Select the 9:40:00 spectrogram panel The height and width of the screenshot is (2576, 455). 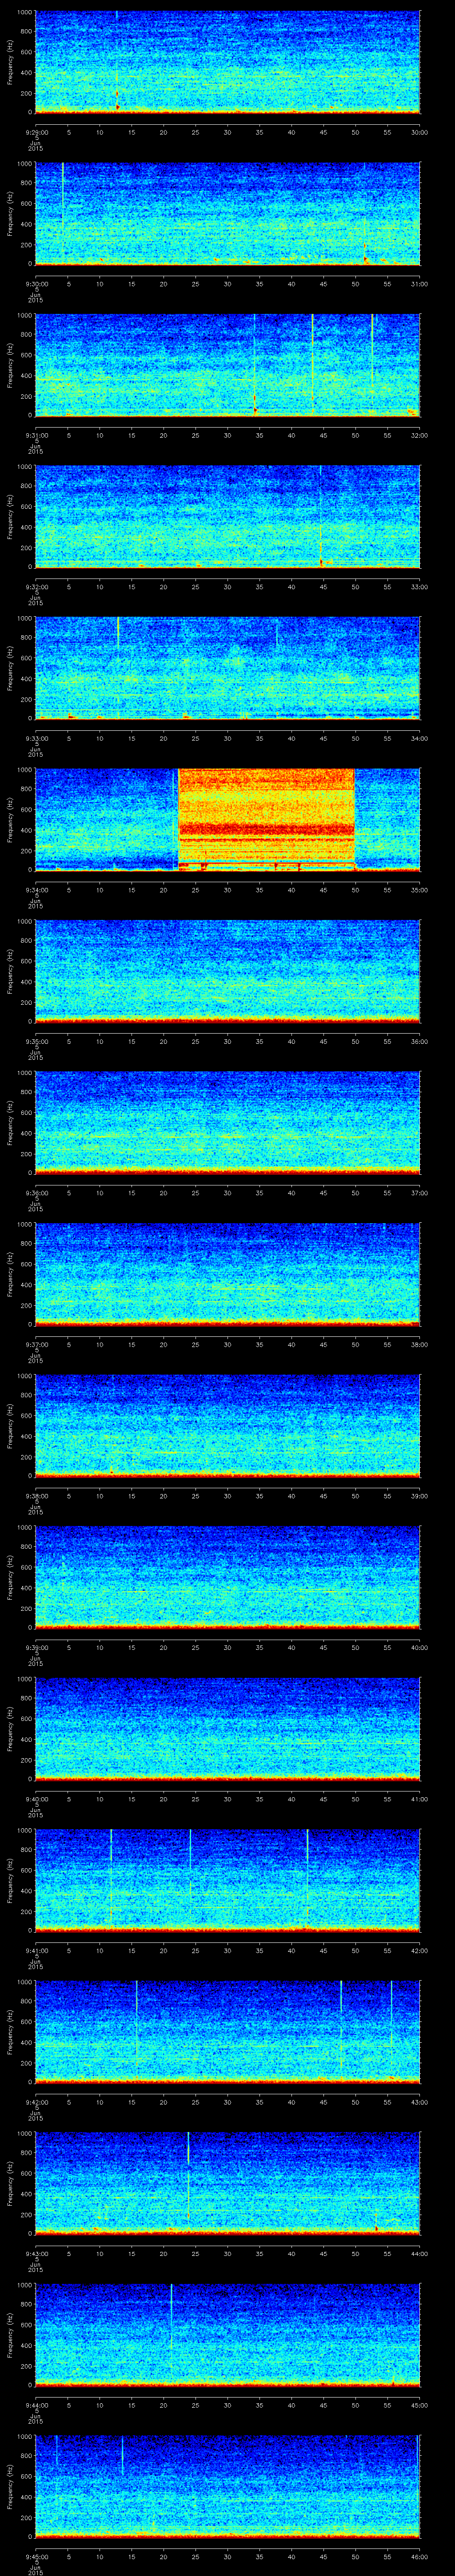[x=227, y=1728]
